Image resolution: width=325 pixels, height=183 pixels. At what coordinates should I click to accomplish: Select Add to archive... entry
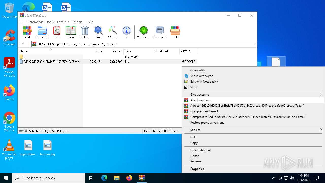(x=253, y=100)
